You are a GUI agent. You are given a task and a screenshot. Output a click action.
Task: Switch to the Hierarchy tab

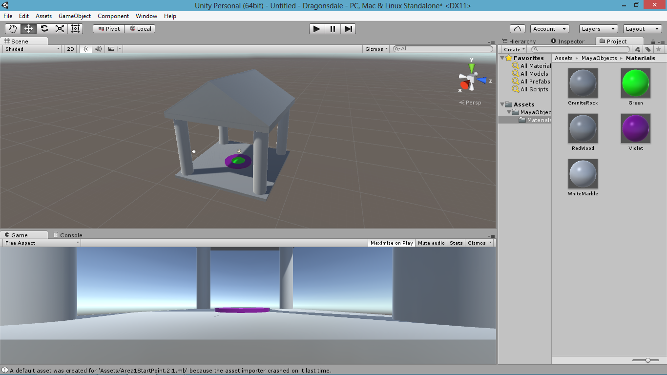[519, 42]
